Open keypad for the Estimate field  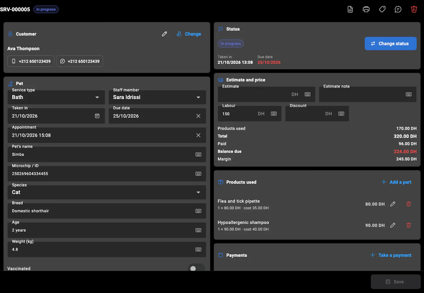click(x=308, y=94)
